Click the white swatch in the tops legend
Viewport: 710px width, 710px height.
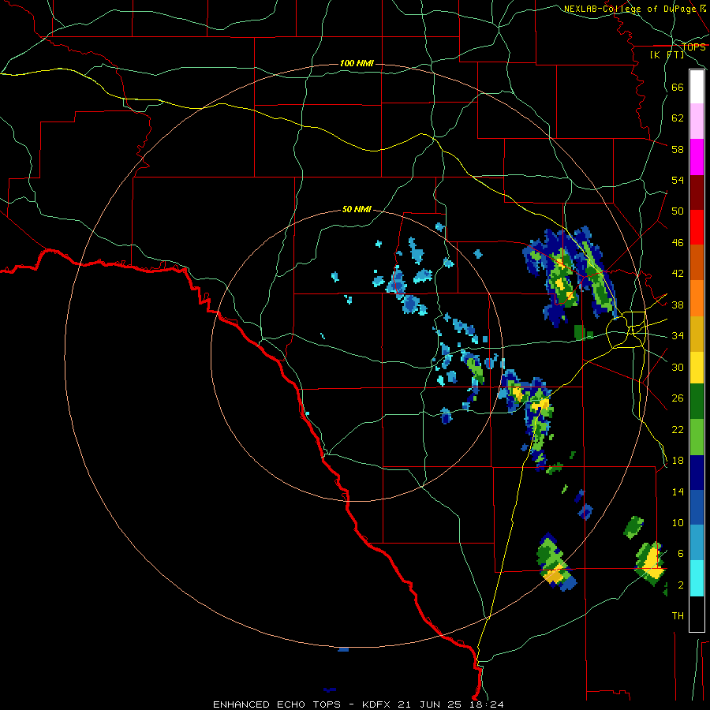[x=697, y=87]
